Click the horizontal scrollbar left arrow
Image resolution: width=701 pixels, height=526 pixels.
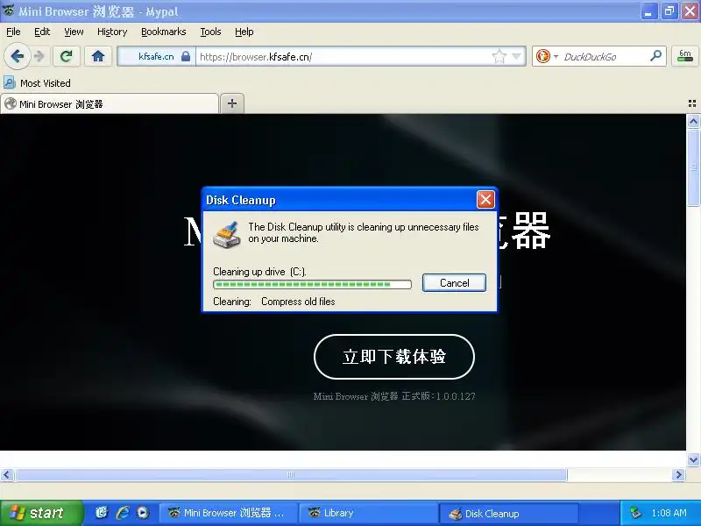(x=7, y=474)
